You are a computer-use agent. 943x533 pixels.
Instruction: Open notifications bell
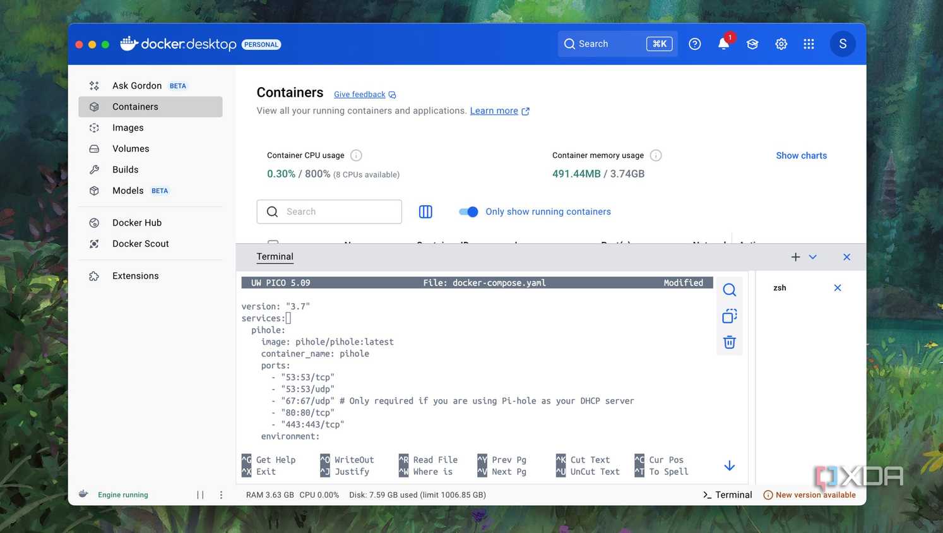723,44
